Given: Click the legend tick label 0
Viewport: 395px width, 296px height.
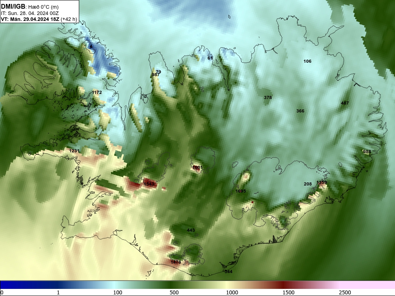Looking at the screenshot, I should point(2,292).
